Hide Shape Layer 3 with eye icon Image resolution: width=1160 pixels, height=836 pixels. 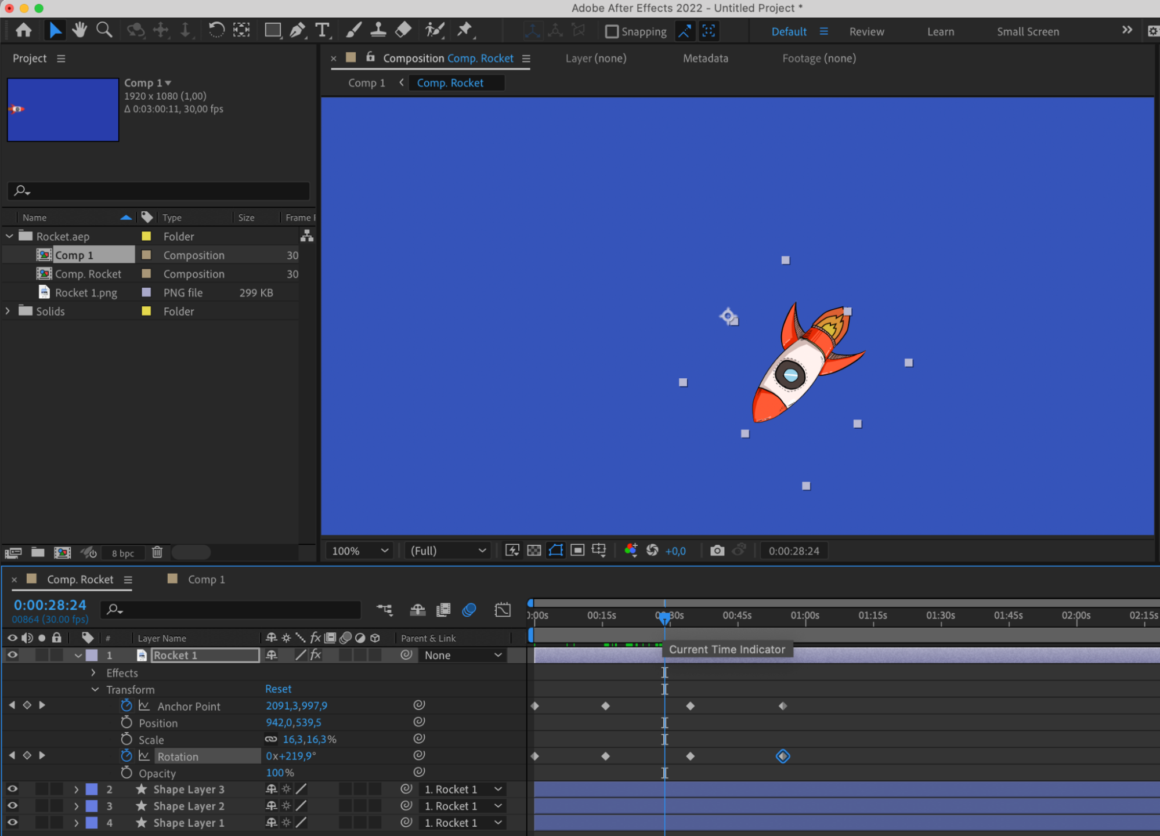pyautogui.click(x=12, y=789)
